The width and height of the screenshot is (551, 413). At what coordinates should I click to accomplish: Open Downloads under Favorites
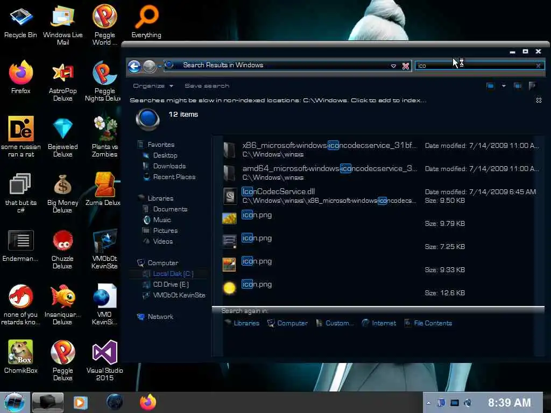click(x=169, y=166)
